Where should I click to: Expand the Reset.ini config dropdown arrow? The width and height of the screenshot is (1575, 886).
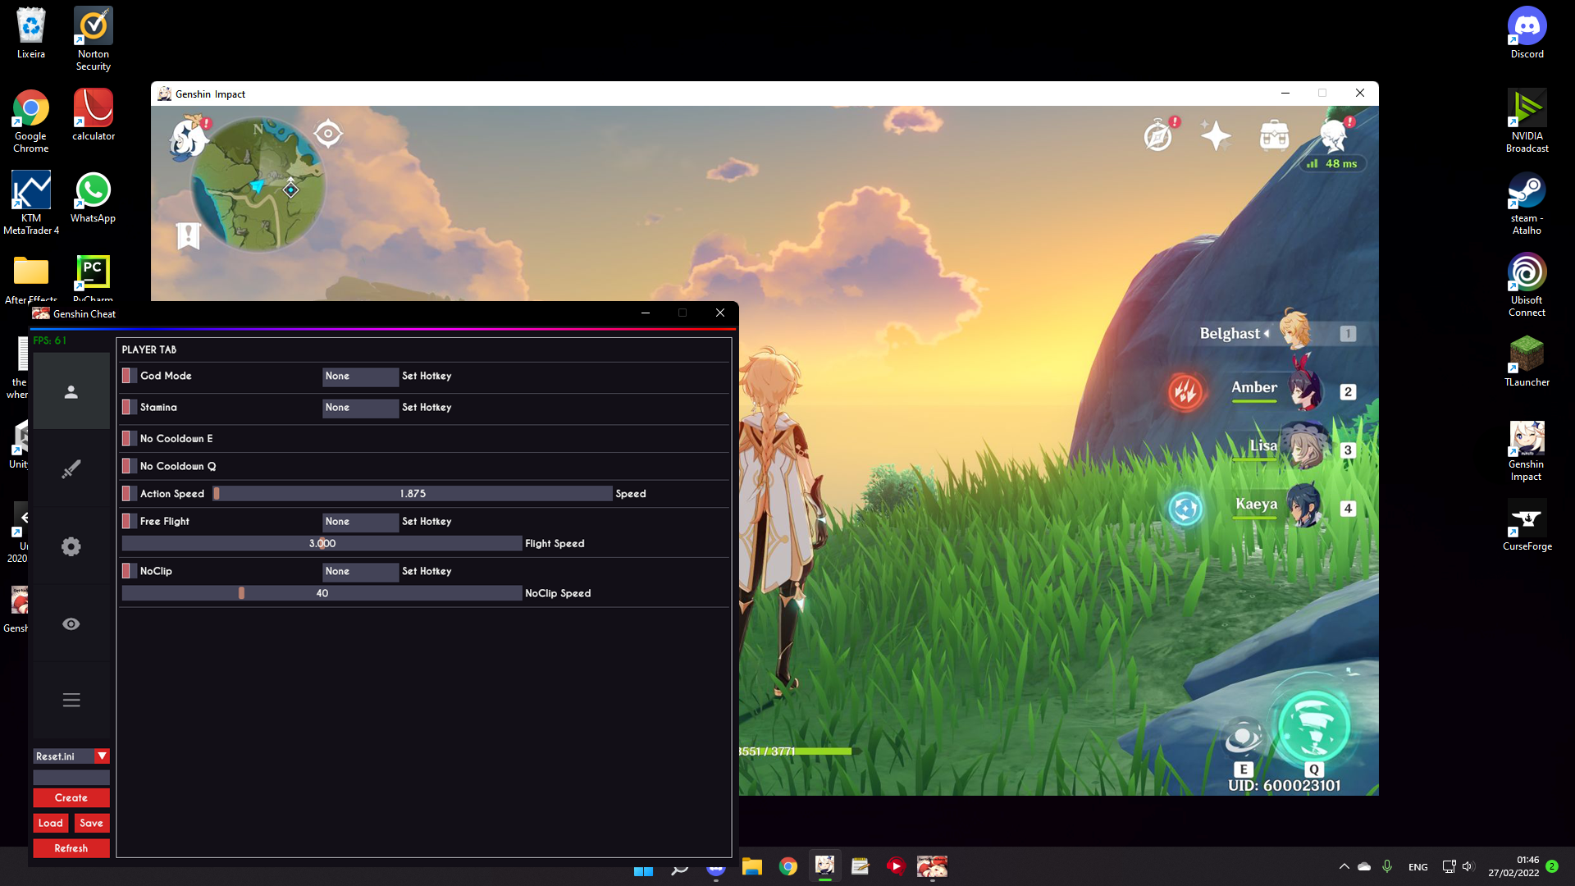point(102,756)
